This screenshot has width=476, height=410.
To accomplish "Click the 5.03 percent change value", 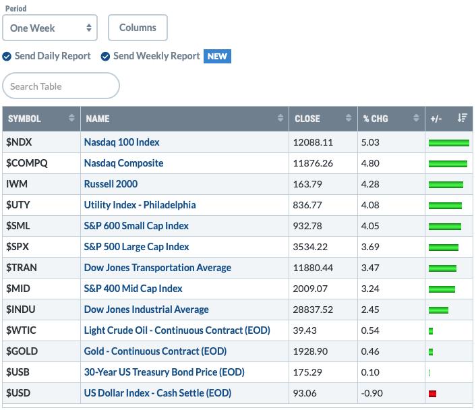I will coord(370,142).
